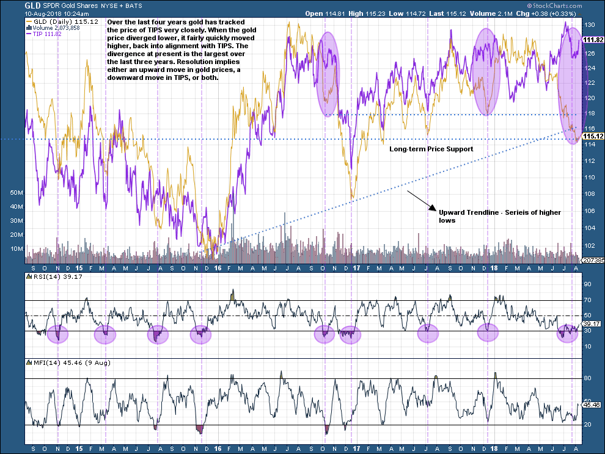Viewport: 605px width, 454px height.
Task: Click the orange GLD legend line marker
Action: [29, 22]
